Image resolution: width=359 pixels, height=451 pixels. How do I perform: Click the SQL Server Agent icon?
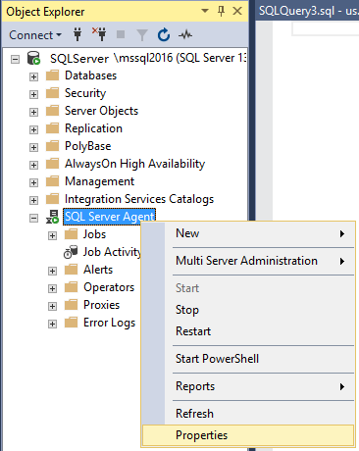52,217
